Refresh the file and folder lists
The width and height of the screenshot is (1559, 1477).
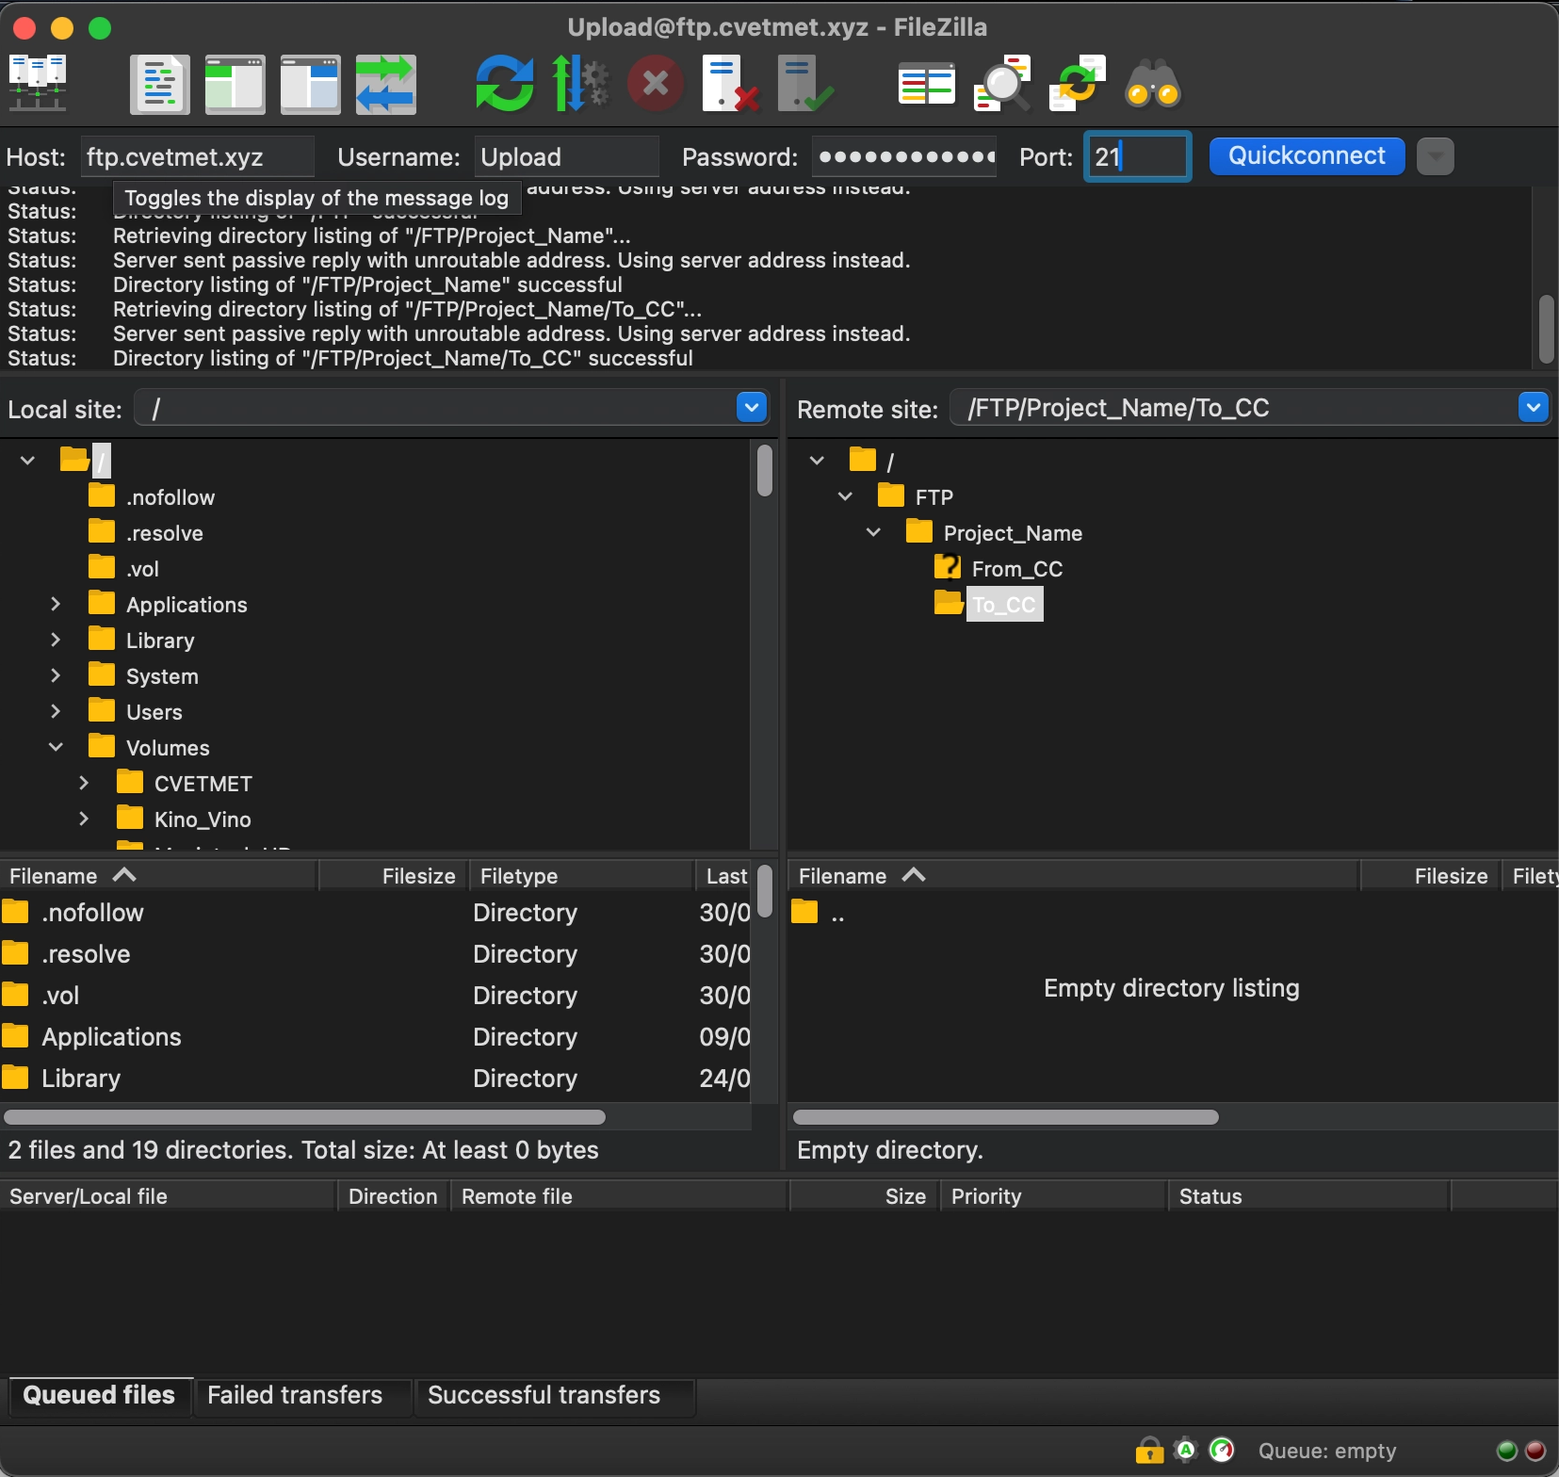504,84
